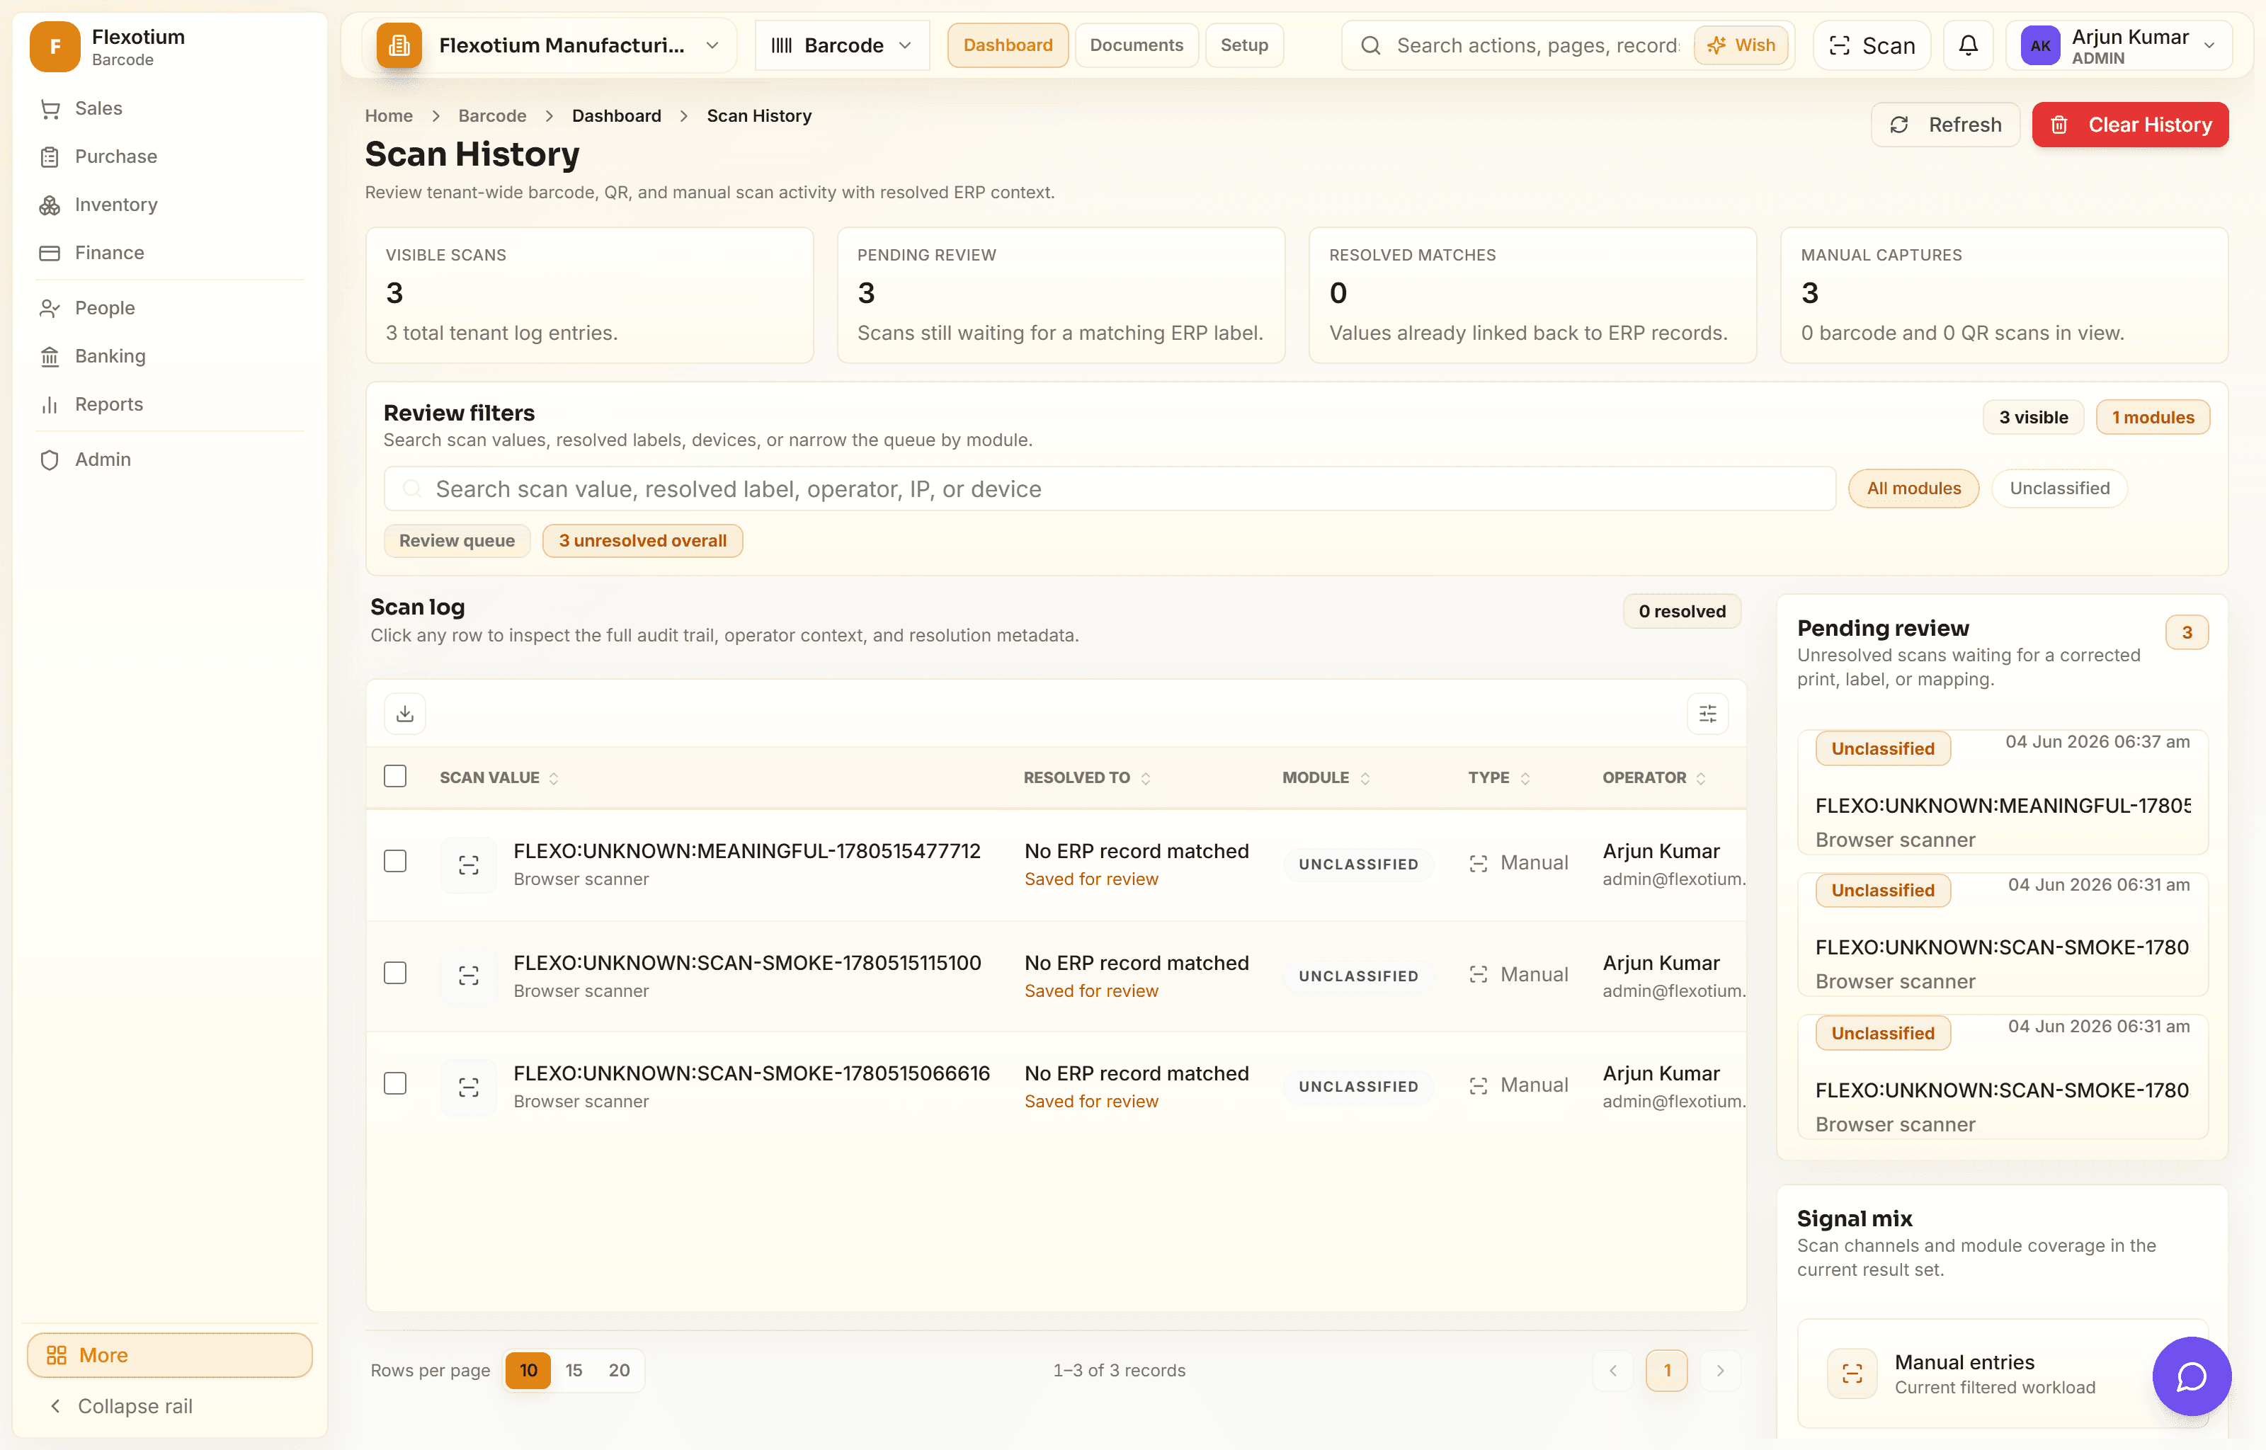Click scan icon for MEANINGFUL-1780515477712 row

pyautogui.click(x=469, y=864)
